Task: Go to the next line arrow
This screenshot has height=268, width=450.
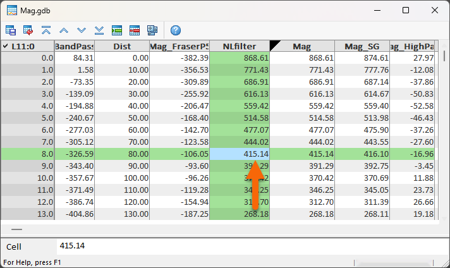Action: pos(82,30)
